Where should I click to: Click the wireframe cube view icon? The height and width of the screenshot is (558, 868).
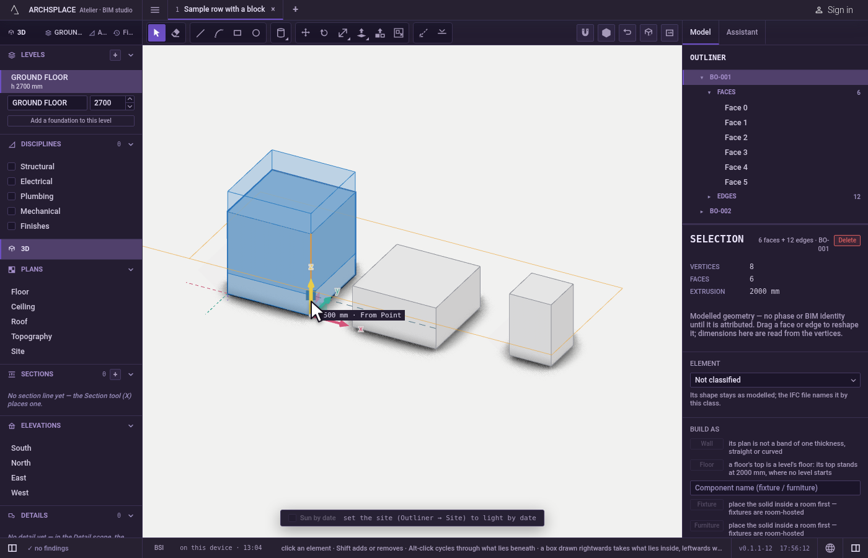pos(649,33)
